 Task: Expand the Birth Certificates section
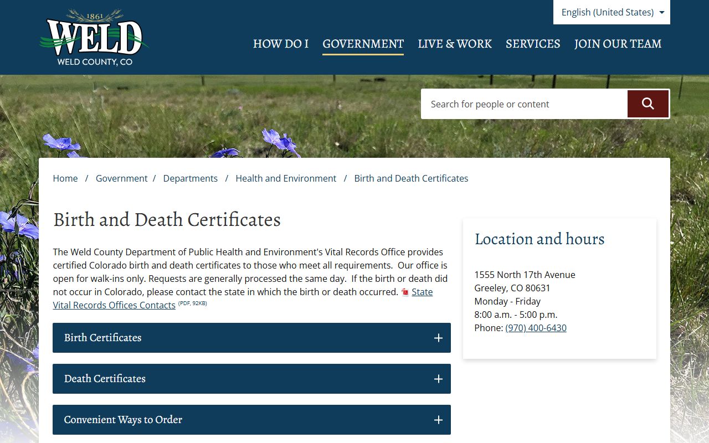251,338
